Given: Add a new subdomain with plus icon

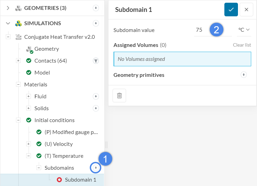Looking at the screenshot, I should pyautogui.click(x=96, y=168).
